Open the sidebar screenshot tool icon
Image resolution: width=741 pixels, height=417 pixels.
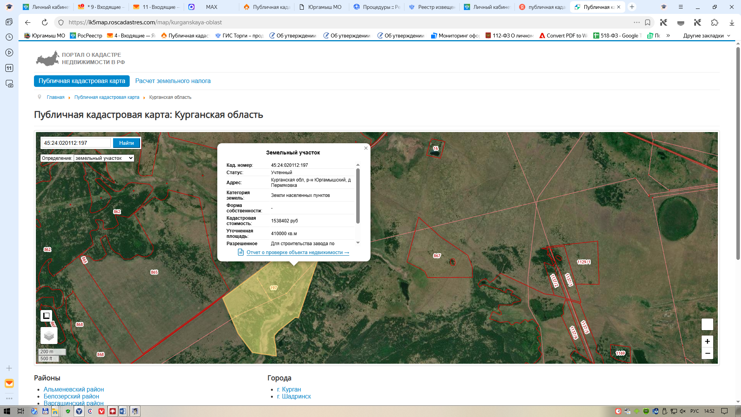[x=9, y=84]
